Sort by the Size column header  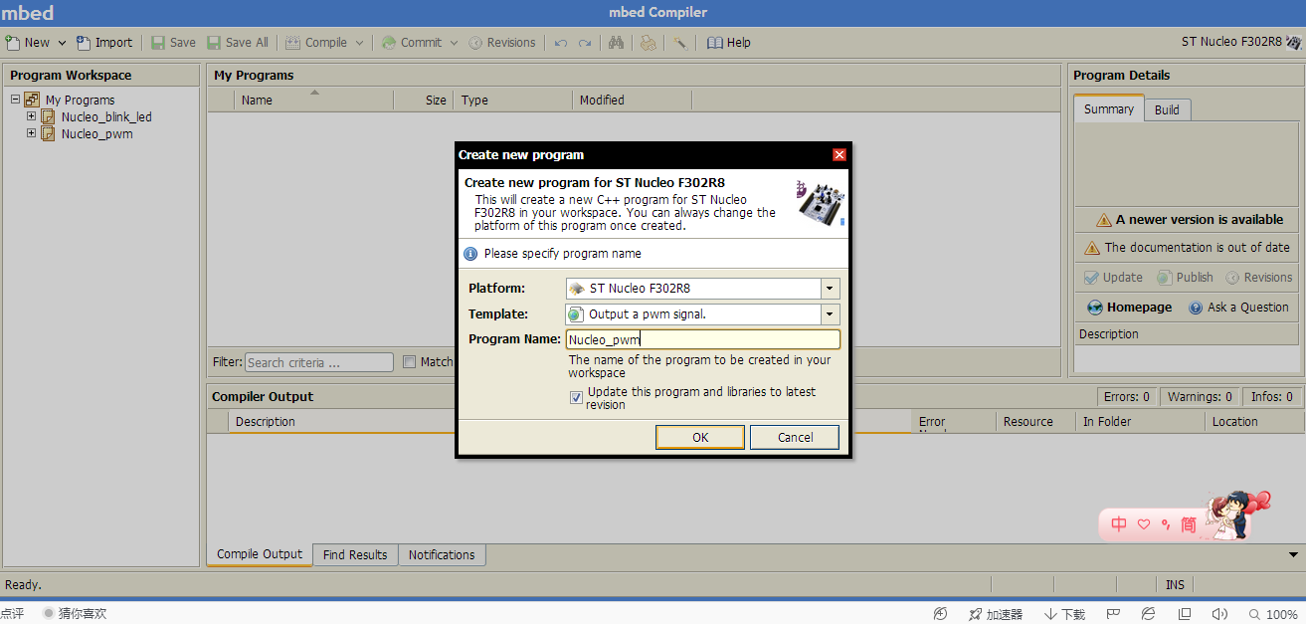(x=424, y=100)
